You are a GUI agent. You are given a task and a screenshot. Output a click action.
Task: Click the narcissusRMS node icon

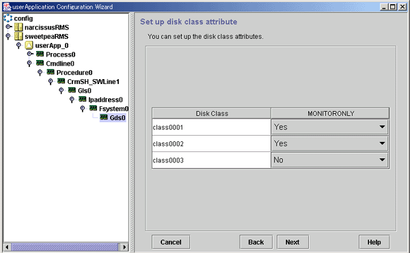[x=18, y=27]
